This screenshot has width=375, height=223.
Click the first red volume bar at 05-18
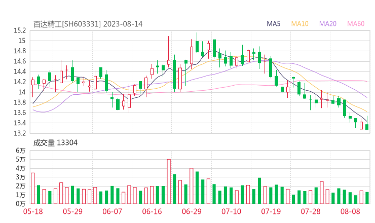pyautogui.click(x=33, y=189)
